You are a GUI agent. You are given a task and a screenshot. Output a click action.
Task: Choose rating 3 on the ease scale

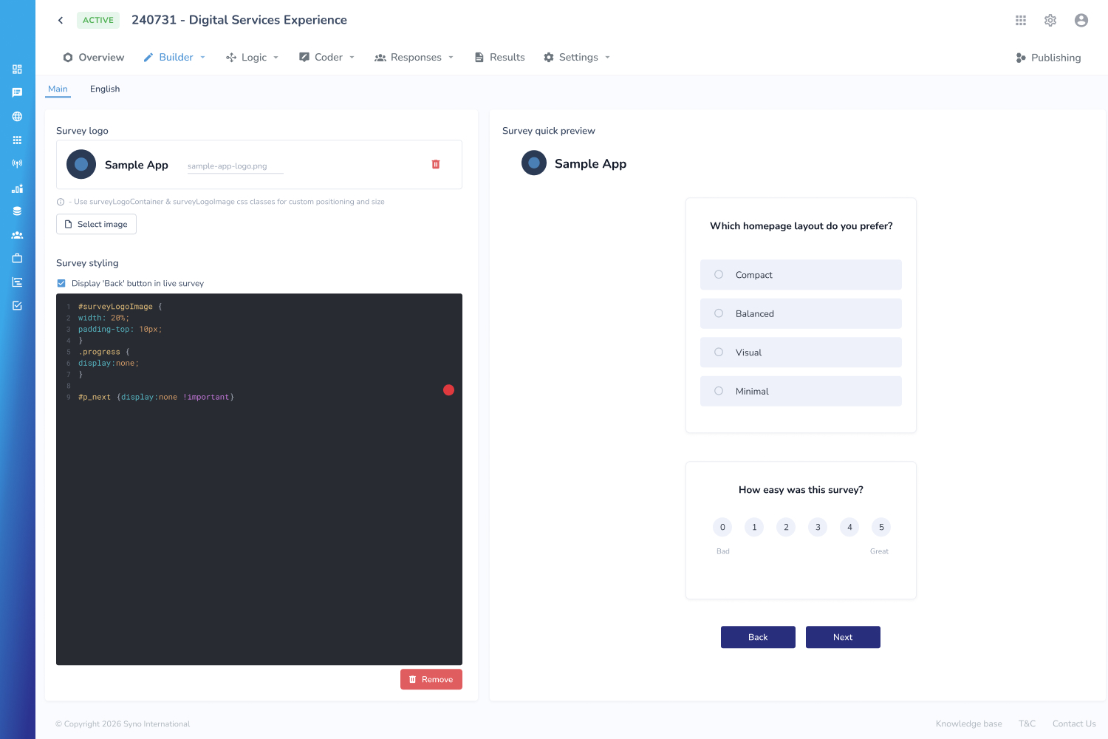point(818,527)
